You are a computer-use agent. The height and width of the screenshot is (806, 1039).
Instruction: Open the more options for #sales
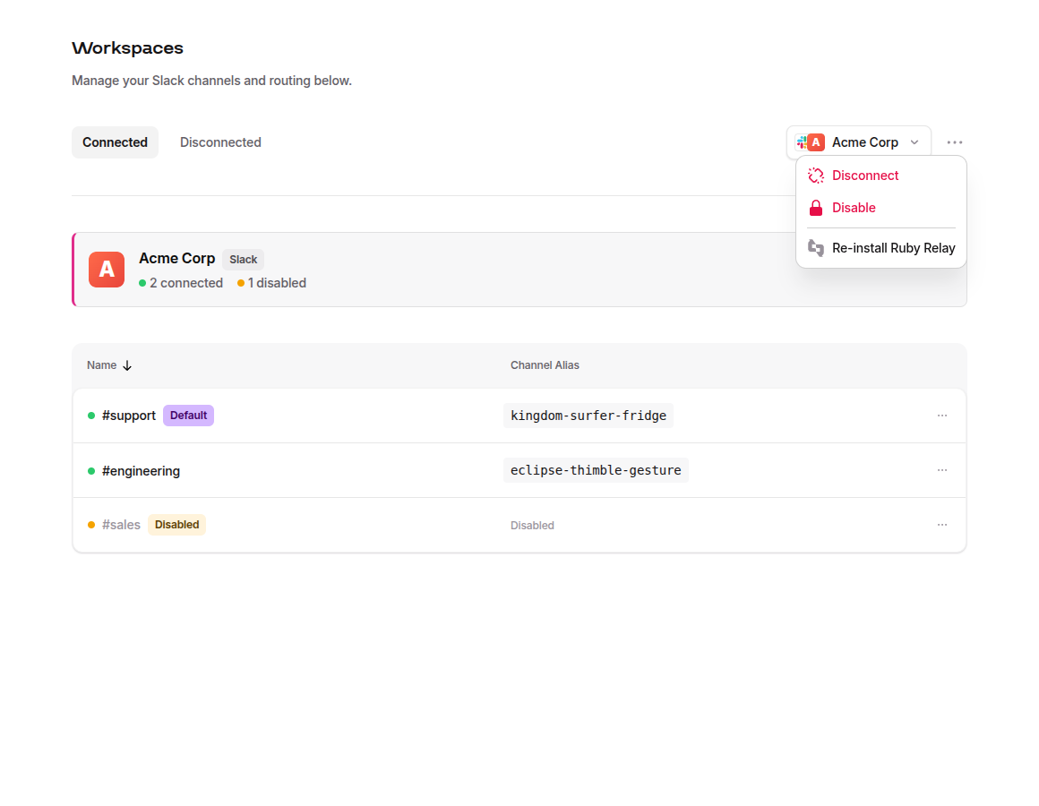point(942,525)
